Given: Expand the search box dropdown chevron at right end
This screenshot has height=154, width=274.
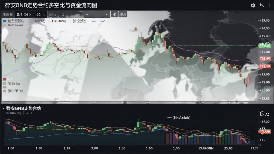Looking at the screenshot, I should coord(106,14).
